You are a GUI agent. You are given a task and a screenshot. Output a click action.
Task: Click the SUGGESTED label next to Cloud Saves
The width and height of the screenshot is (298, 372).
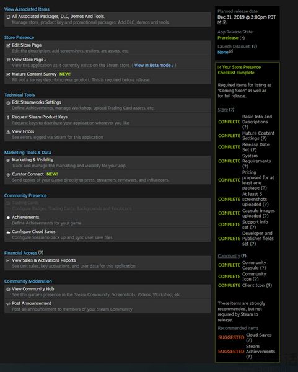[x=231, y=337]
